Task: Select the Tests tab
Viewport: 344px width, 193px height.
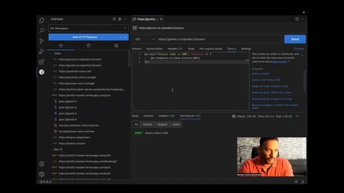Action: (x=231, y=49)
